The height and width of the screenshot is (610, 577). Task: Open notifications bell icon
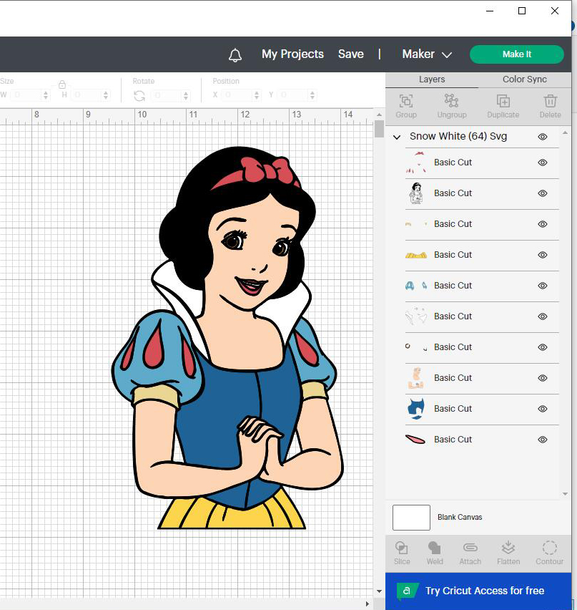(x=235, y=55)
